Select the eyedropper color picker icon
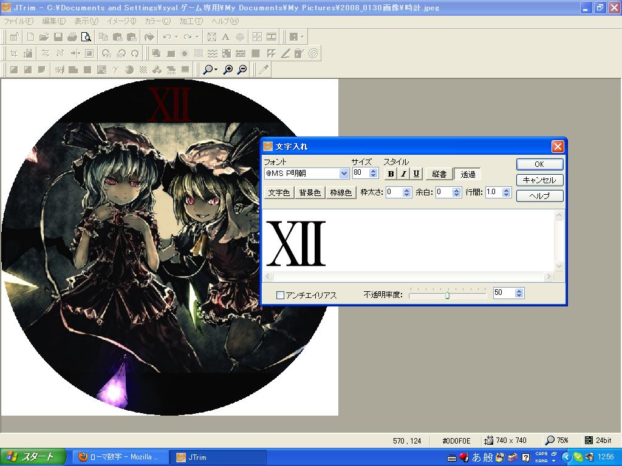The width and height of the screenshot is (622, 466). 264,70
